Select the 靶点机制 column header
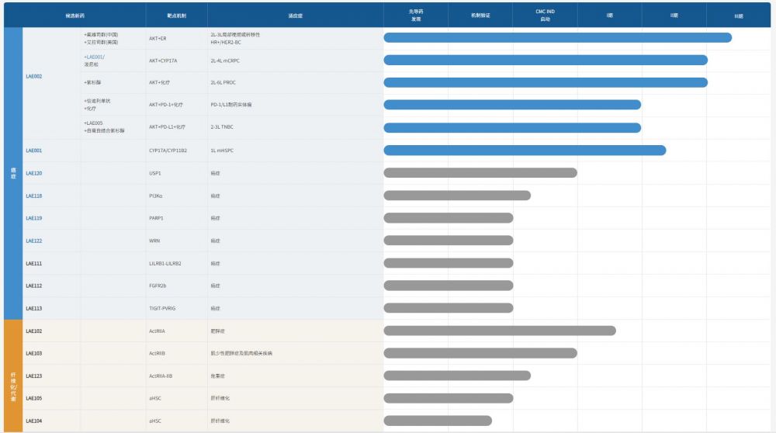This screenshot has width=776, height=433. tap(176, 16)
